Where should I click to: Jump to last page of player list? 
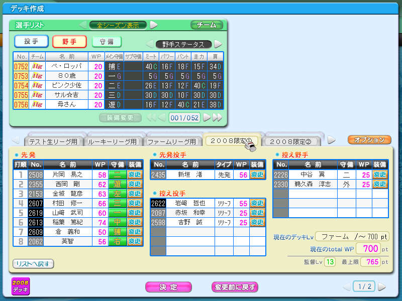[217, 117]
